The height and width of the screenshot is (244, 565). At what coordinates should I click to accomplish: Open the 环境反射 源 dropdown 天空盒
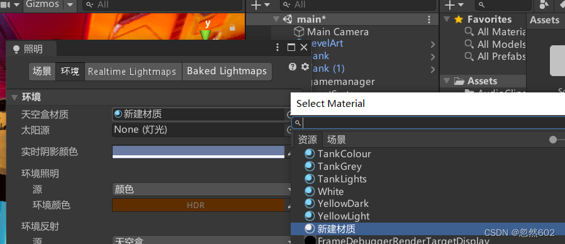pos(202,240)
